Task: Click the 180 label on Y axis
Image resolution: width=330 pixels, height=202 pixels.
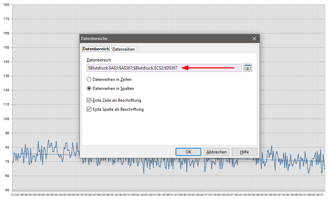Action: click(x=6, y=5)
